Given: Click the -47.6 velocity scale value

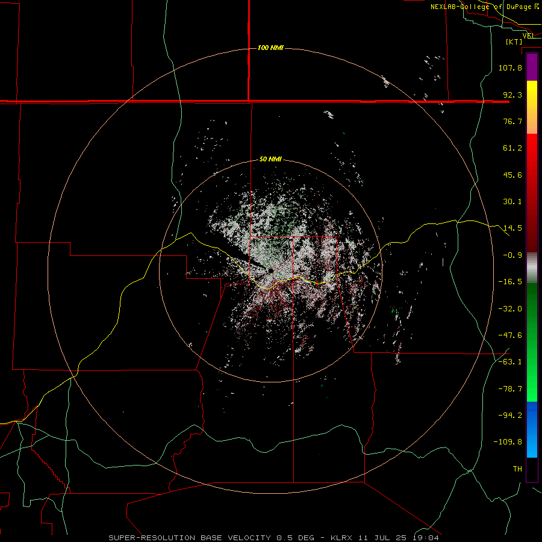Looking at the screenshot, I should (510, 335).
